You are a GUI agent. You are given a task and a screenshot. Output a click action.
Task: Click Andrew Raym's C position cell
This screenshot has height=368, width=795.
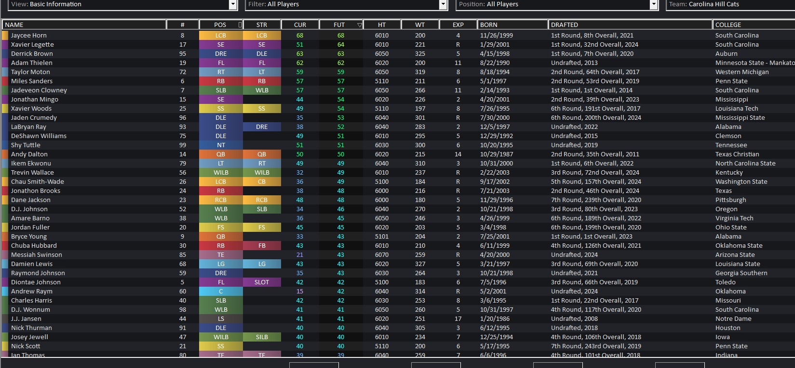221,291
